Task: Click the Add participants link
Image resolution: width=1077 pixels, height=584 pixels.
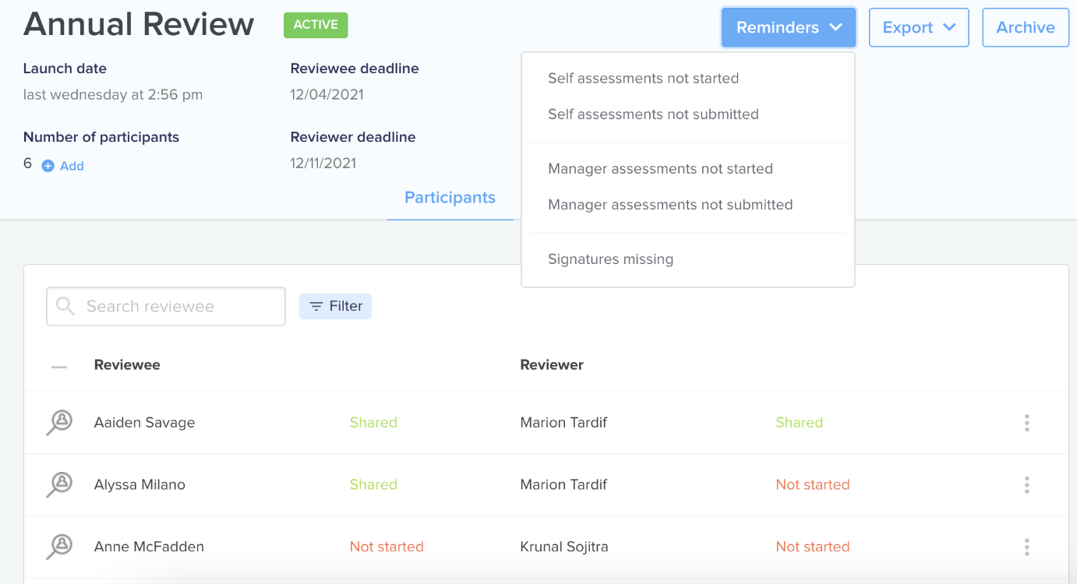Action: 72,166
